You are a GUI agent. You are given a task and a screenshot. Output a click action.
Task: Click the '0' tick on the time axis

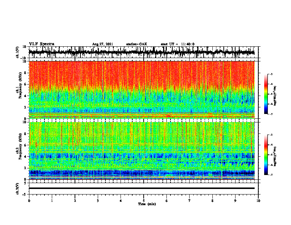tap(29, 201)
